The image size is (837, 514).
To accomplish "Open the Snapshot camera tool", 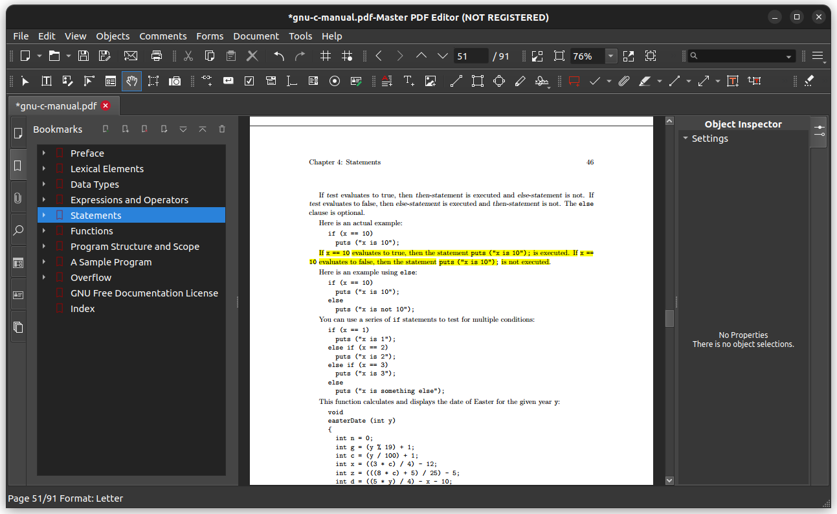I will coord(174,80).
